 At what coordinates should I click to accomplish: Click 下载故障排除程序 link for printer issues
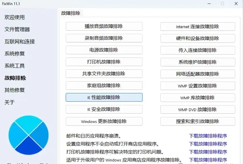pos(208,152)
